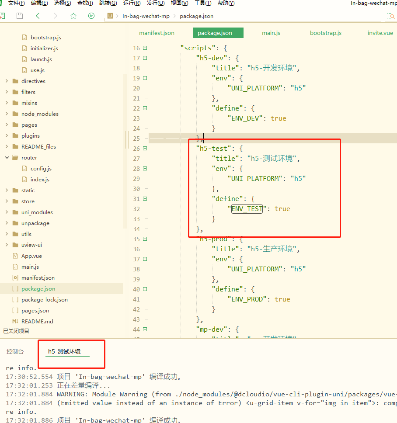Click the search icon at top right
The image size is (397, 423).
point(390,16)
